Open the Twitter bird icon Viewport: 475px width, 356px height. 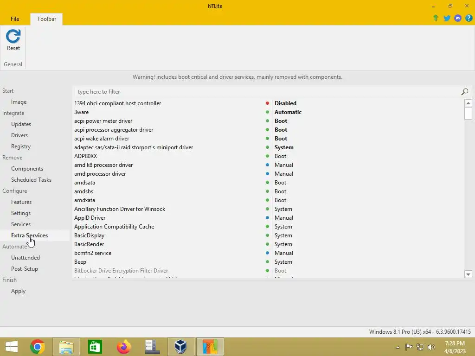[x=447, y=18]
